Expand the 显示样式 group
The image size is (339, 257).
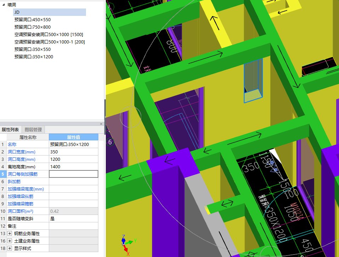[10, 249]
